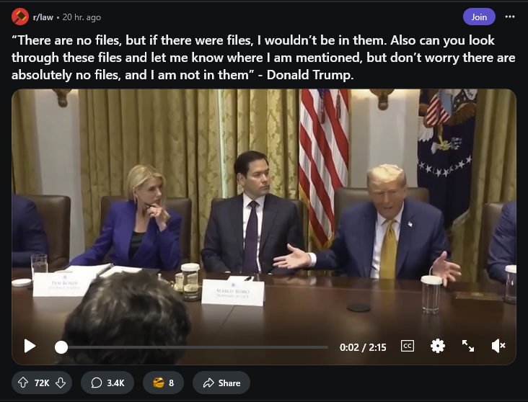Open the r/law subreddit avatar
This screenshot has width=528, height=402.
pyautogui.click(x=20, y=17)
